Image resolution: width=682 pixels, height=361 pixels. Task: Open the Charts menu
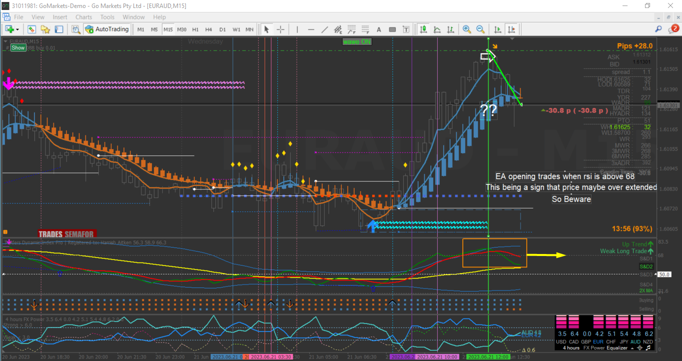point(83,17)
